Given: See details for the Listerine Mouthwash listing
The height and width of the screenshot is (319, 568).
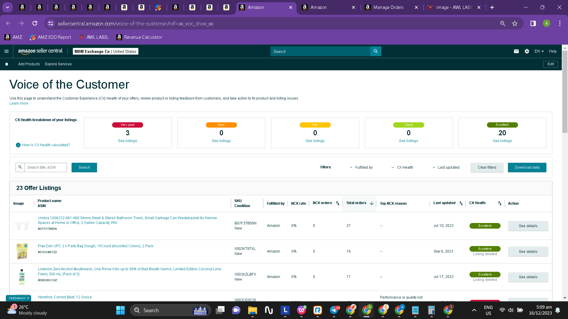Looking at the screenshot, I should click(x=528, y=277).
